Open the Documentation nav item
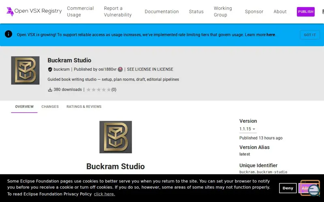 (162, 12)
